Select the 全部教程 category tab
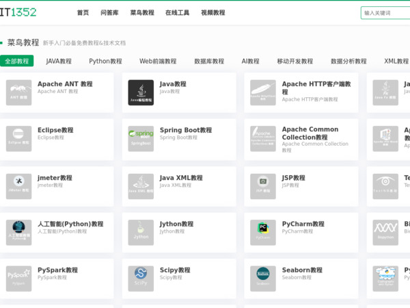Viewport: 410px width, 308px height. tap(16, 61)
